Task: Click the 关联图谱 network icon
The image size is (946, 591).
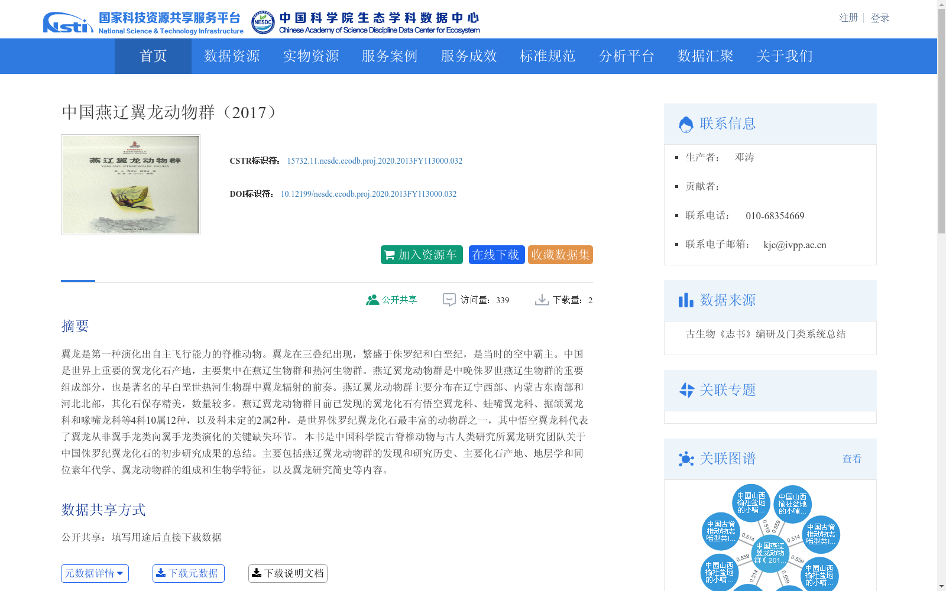Action: [x=686, y=459]
